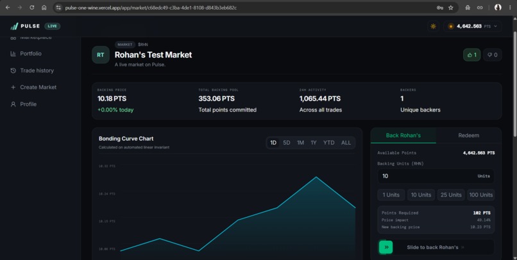Image resolution: width=517 pixels, height=260 pixels.
Task: Choose the 25 Units preset
Action: 451,195
